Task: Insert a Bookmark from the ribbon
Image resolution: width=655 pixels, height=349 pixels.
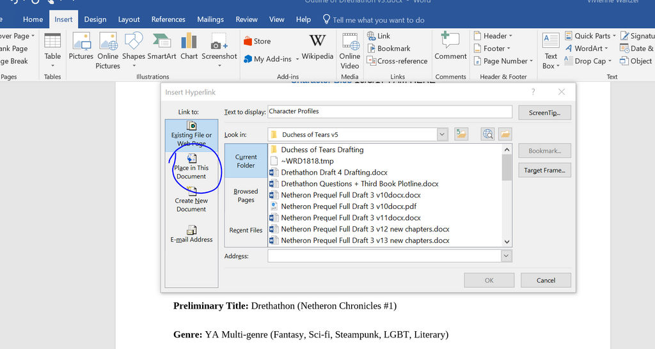Action: click(389, 49)
